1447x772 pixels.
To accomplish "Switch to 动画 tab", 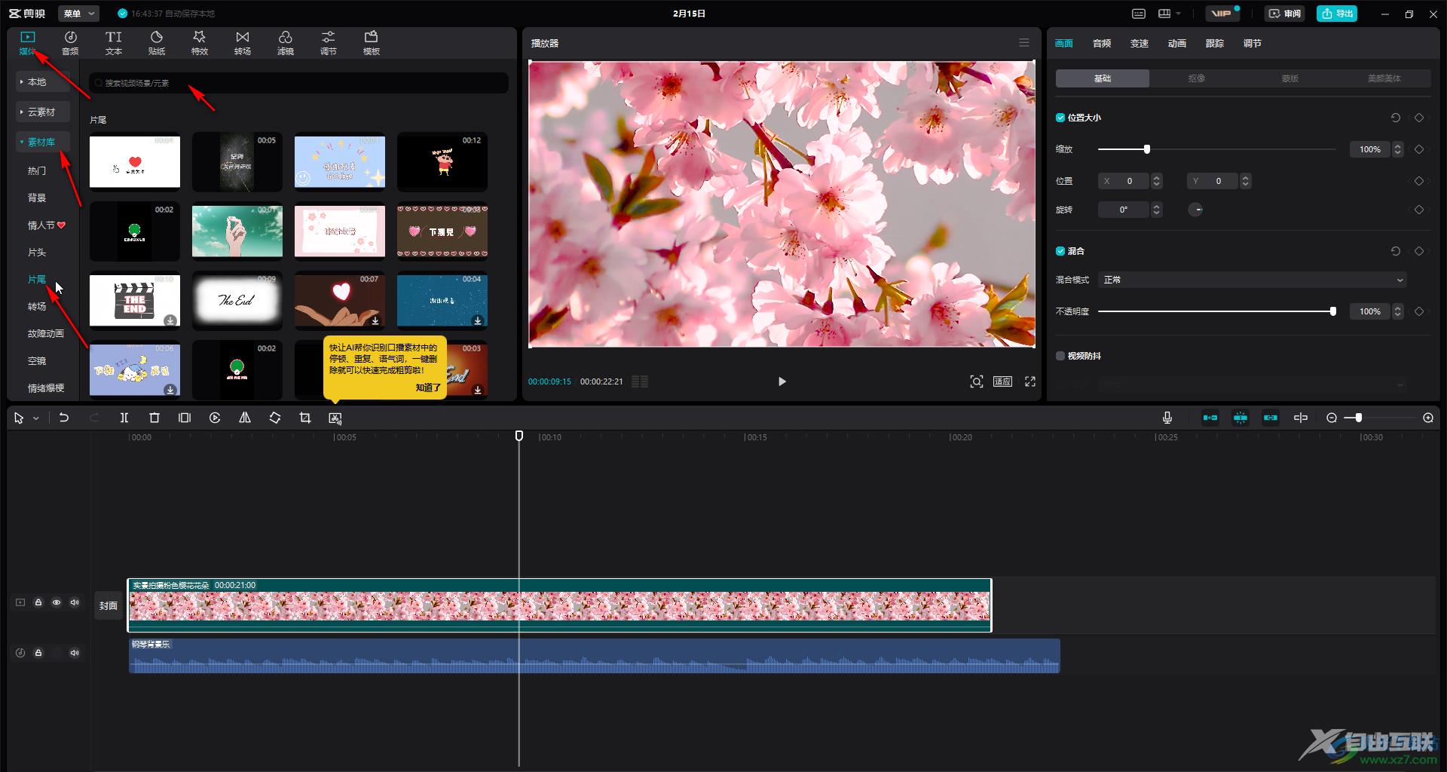I will click(x=1177, y=43).
